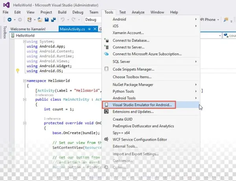236x181 pixels.
Task: Expand Android Tools submenu
Action: tap(151, 98)
